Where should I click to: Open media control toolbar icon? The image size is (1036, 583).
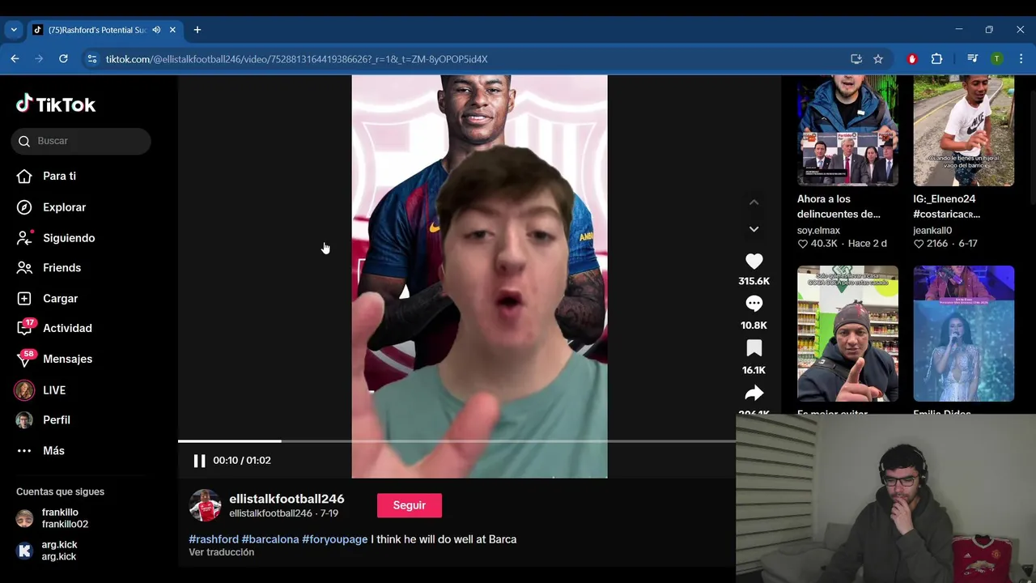[x=973, y=59]
